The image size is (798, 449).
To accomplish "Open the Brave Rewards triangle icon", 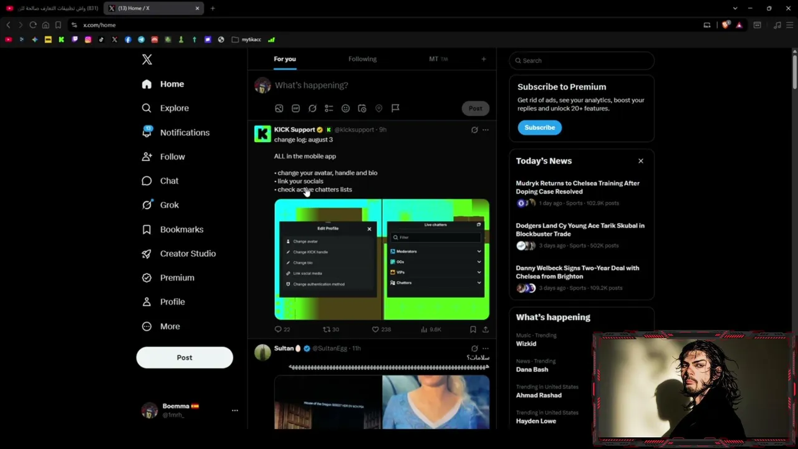I will 739,25.
